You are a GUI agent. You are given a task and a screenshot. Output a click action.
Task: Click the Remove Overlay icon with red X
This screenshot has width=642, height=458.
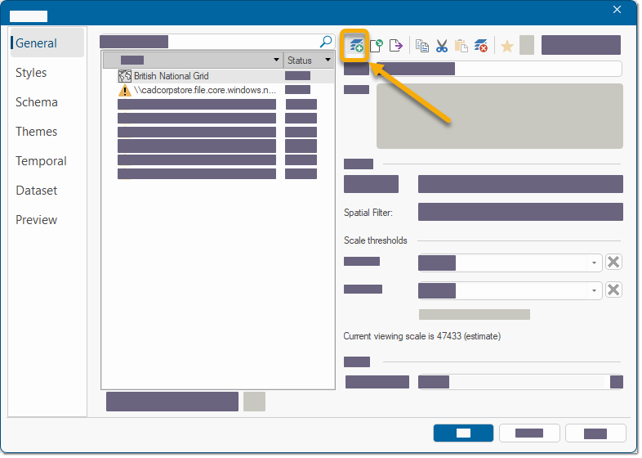point(481,46)
